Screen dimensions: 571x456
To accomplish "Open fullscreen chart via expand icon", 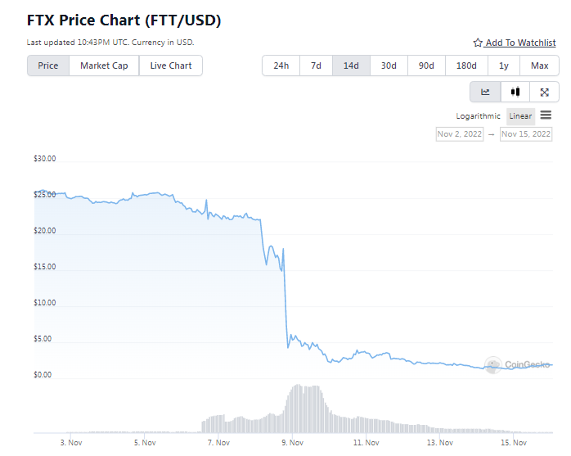I will click(x=544, y=93).
